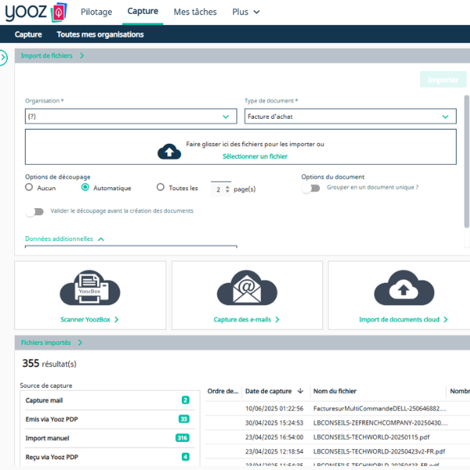
Task: Expand the left sidebar arrow circle
Action: [x=2, y=57]
